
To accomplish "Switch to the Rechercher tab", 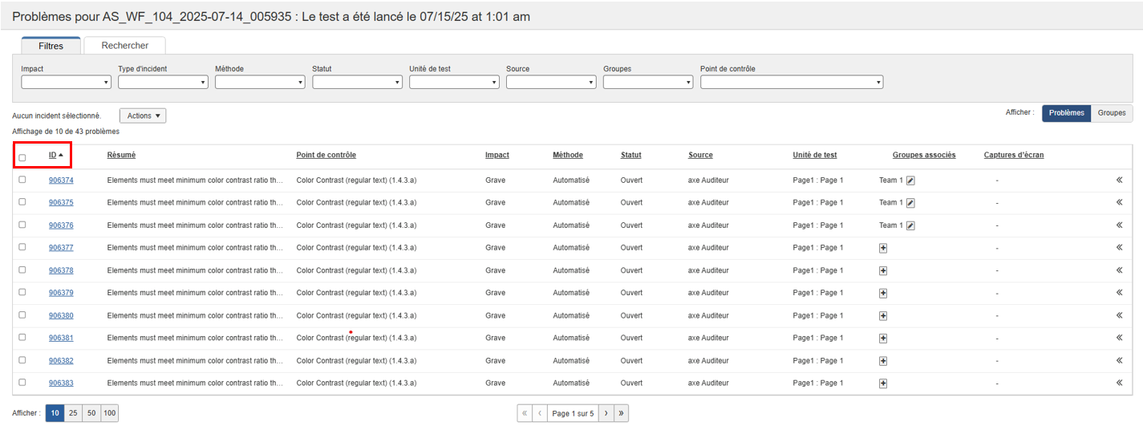I will point(124,46).
